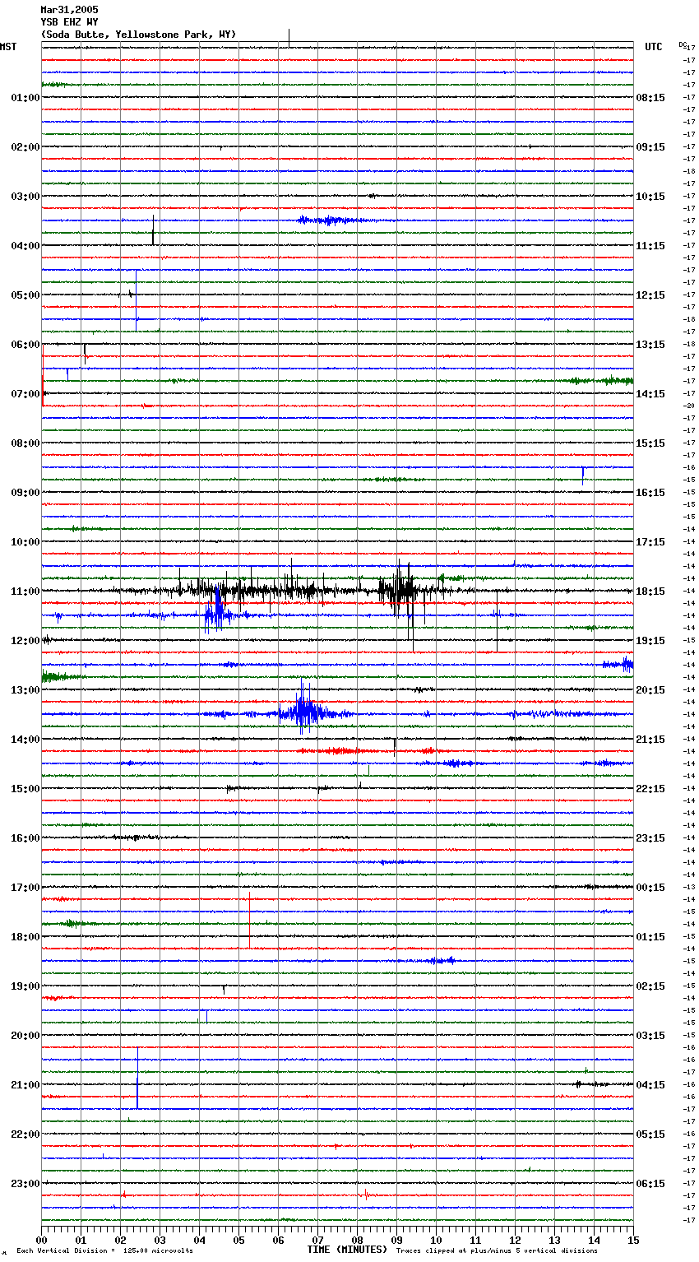Select minute 10 on the time axis
Image resolution: width=699 pixels, height=1262 pixels.
pyautogui.click(x=437, y=1240)
